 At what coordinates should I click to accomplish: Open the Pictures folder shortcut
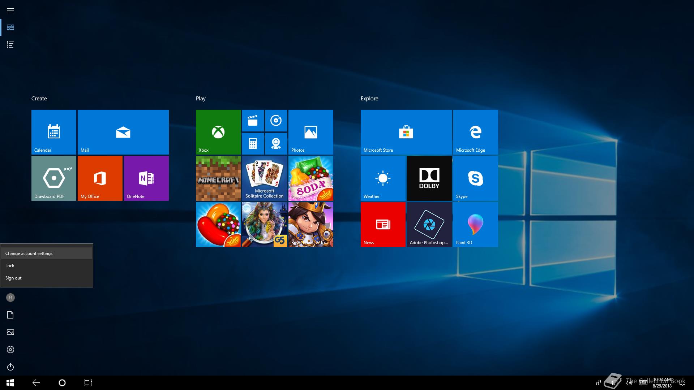click(10, 332)
